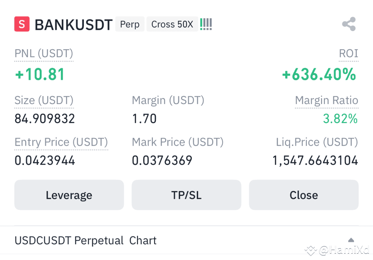Share the BANKUSDT position

[349, 24]
